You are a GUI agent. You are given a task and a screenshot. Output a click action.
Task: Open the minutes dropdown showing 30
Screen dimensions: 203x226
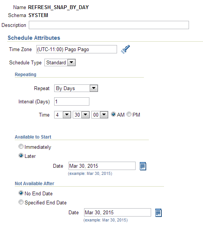[81, 115]
